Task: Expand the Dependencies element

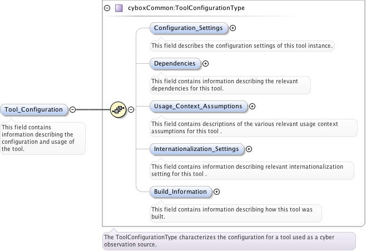Action: click(205, 64)
